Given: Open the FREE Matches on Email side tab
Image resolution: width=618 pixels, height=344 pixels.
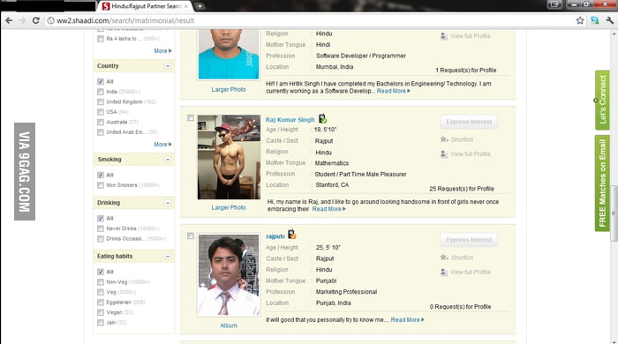Looking at the screenshot, I should coord(602,183).
